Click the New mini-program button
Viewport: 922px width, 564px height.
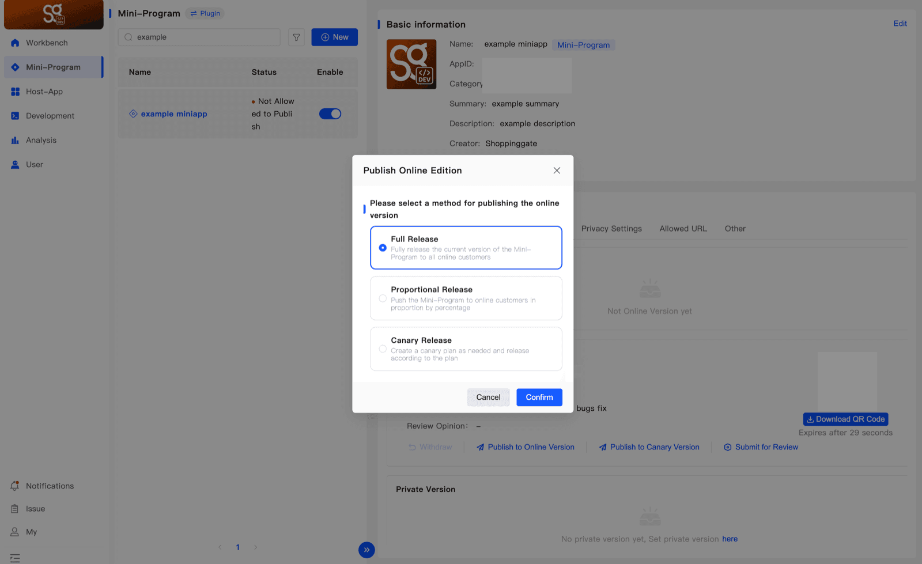point(334,37)
